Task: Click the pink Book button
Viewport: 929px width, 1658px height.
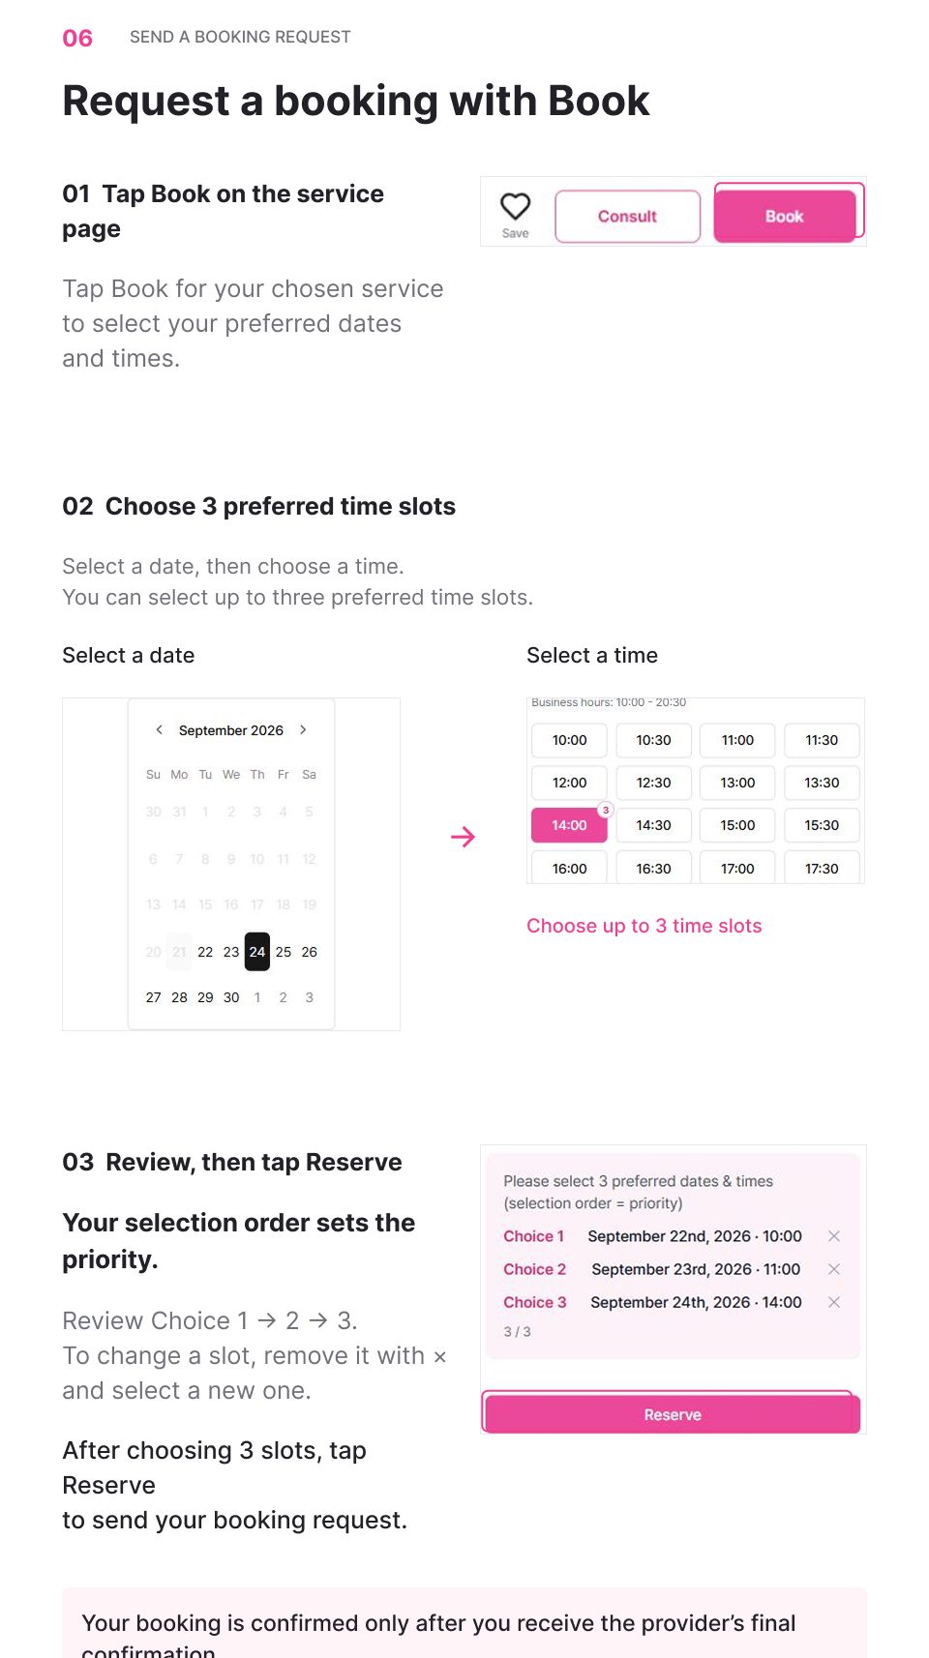Action: pyautogui.click(x=785, y=216)
